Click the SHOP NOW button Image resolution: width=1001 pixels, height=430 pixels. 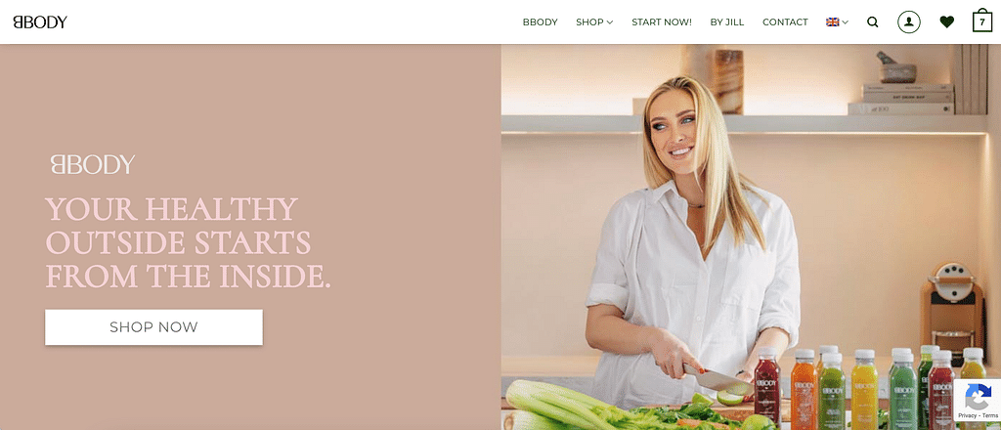[153, 327]
